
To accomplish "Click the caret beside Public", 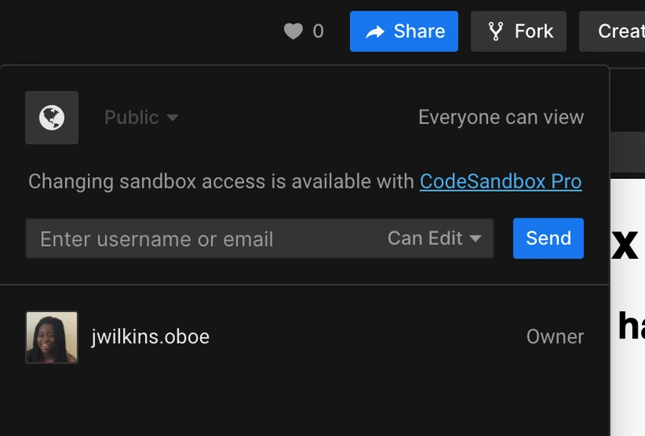I will (173, 118).
